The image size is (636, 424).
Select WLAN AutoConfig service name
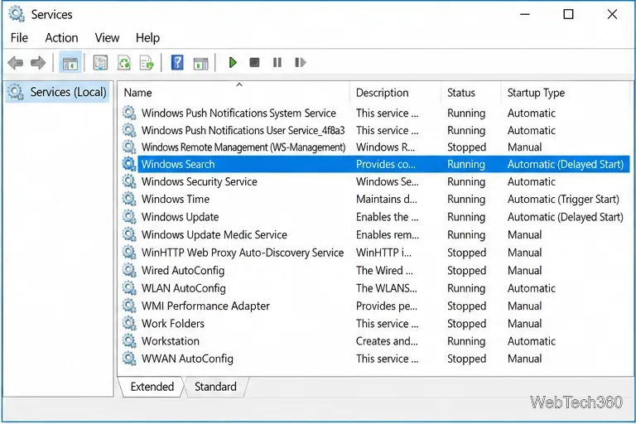[x=183, y=288]
